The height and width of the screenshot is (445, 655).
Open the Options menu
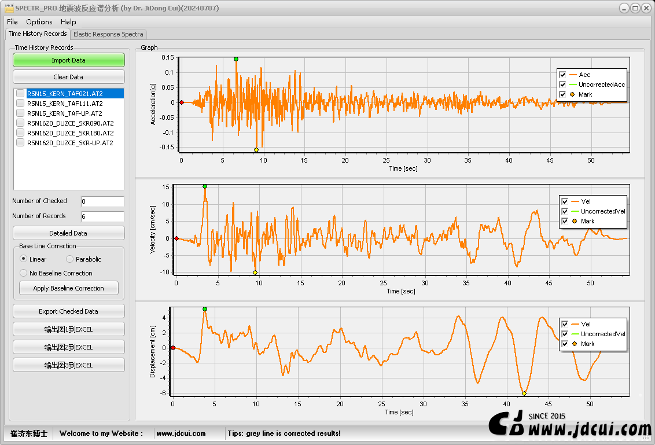click(x=39, y=22)
